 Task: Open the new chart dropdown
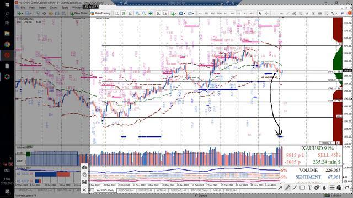point(20,13)
